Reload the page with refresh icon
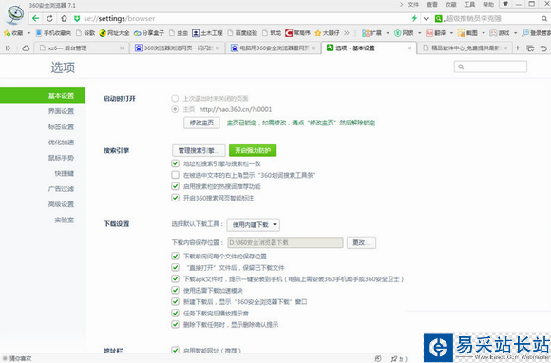Screen dimensions: 551x363 [50, 18]
